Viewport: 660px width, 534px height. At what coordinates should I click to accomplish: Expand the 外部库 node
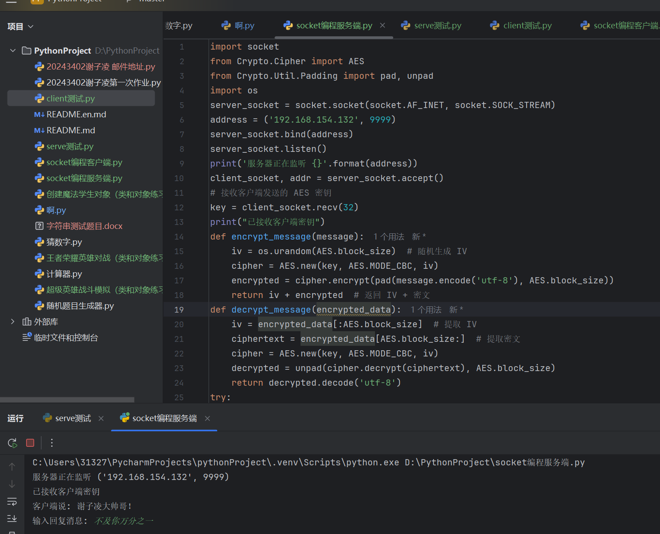tap(13, 321)
